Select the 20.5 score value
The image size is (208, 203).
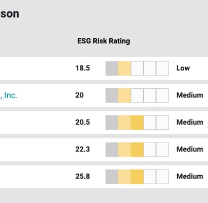tap(83, 122)
